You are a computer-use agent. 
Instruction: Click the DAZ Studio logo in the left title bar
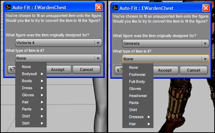coord(8,7)
